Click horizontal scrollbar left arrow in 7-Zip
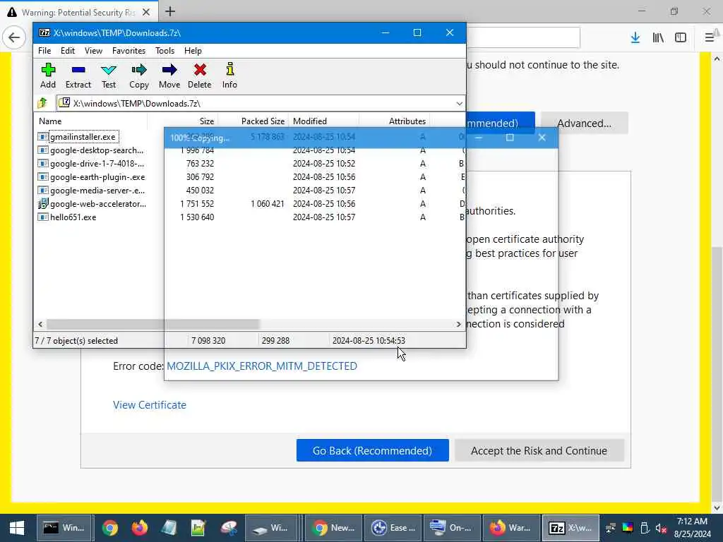The image size is (723, 542). click(40, 325)
